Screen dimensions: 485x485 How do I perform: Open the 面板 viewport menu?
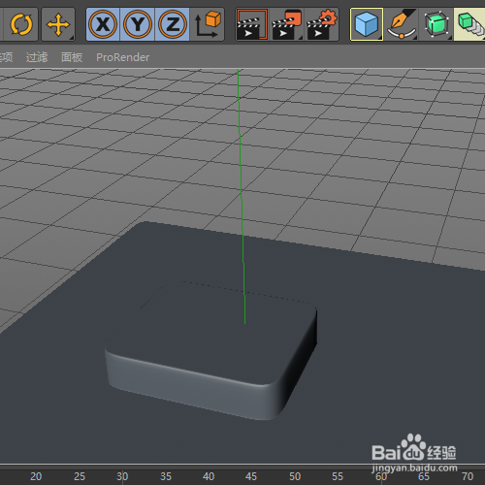[x=72, y=57]
